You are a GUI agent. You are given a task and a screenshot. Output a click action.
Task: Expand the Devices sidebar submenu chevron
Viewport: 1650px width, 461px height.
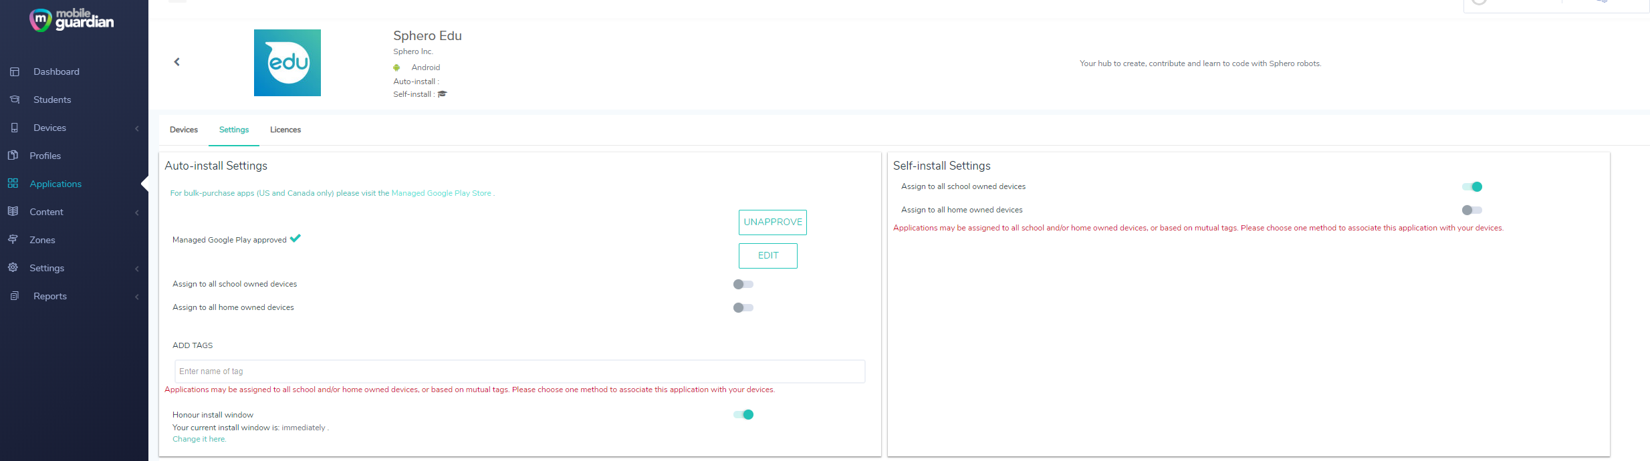click(137, 128)
